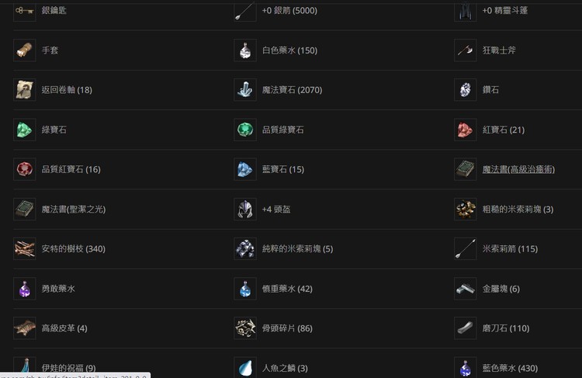Screen dimensions: 582x378
Task: Click the 磨刀石 (110) item label
Action: 506,328
